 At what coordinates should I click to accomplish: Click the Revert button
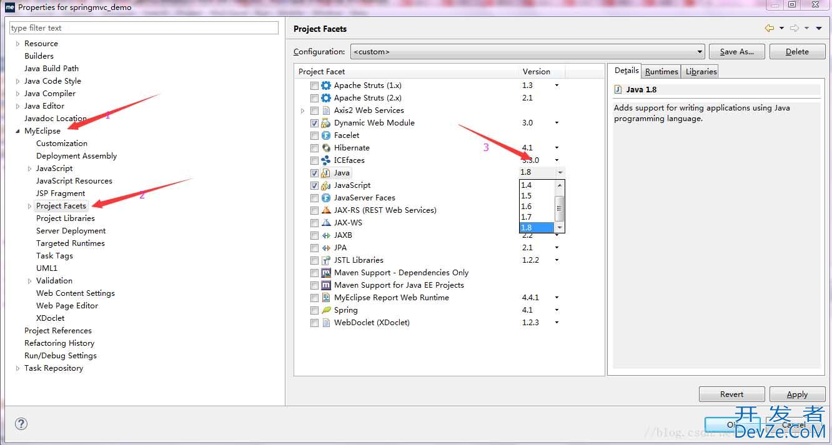pos(732,394)
